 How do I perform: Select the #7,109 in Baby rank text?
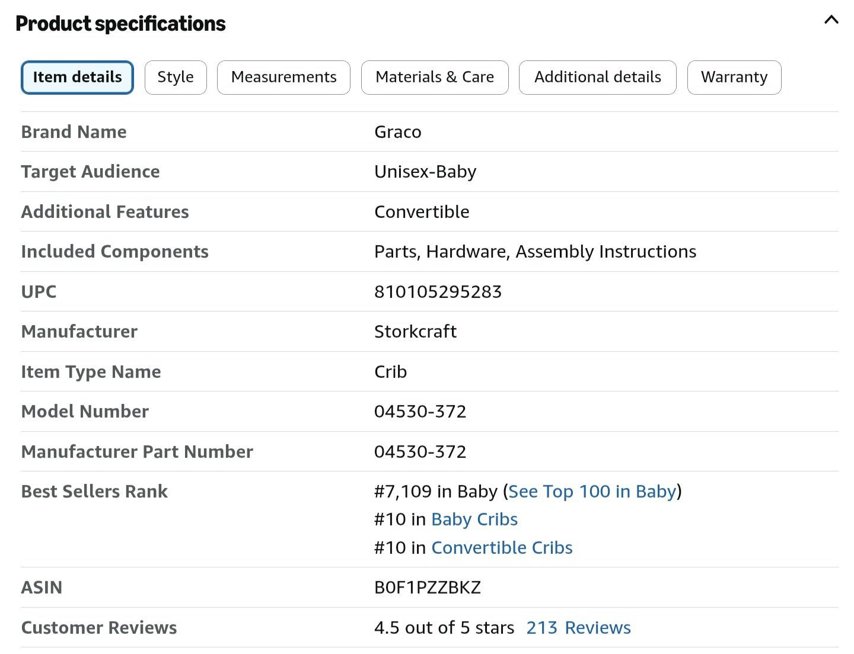[x=436, y=491]
